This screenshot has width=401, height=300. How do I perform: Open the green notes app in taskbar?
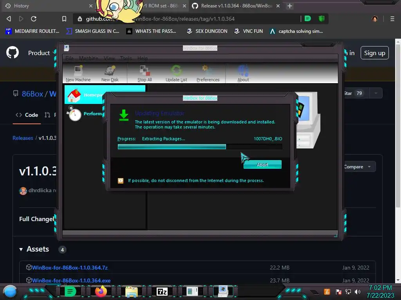click(x=70, y=291)
